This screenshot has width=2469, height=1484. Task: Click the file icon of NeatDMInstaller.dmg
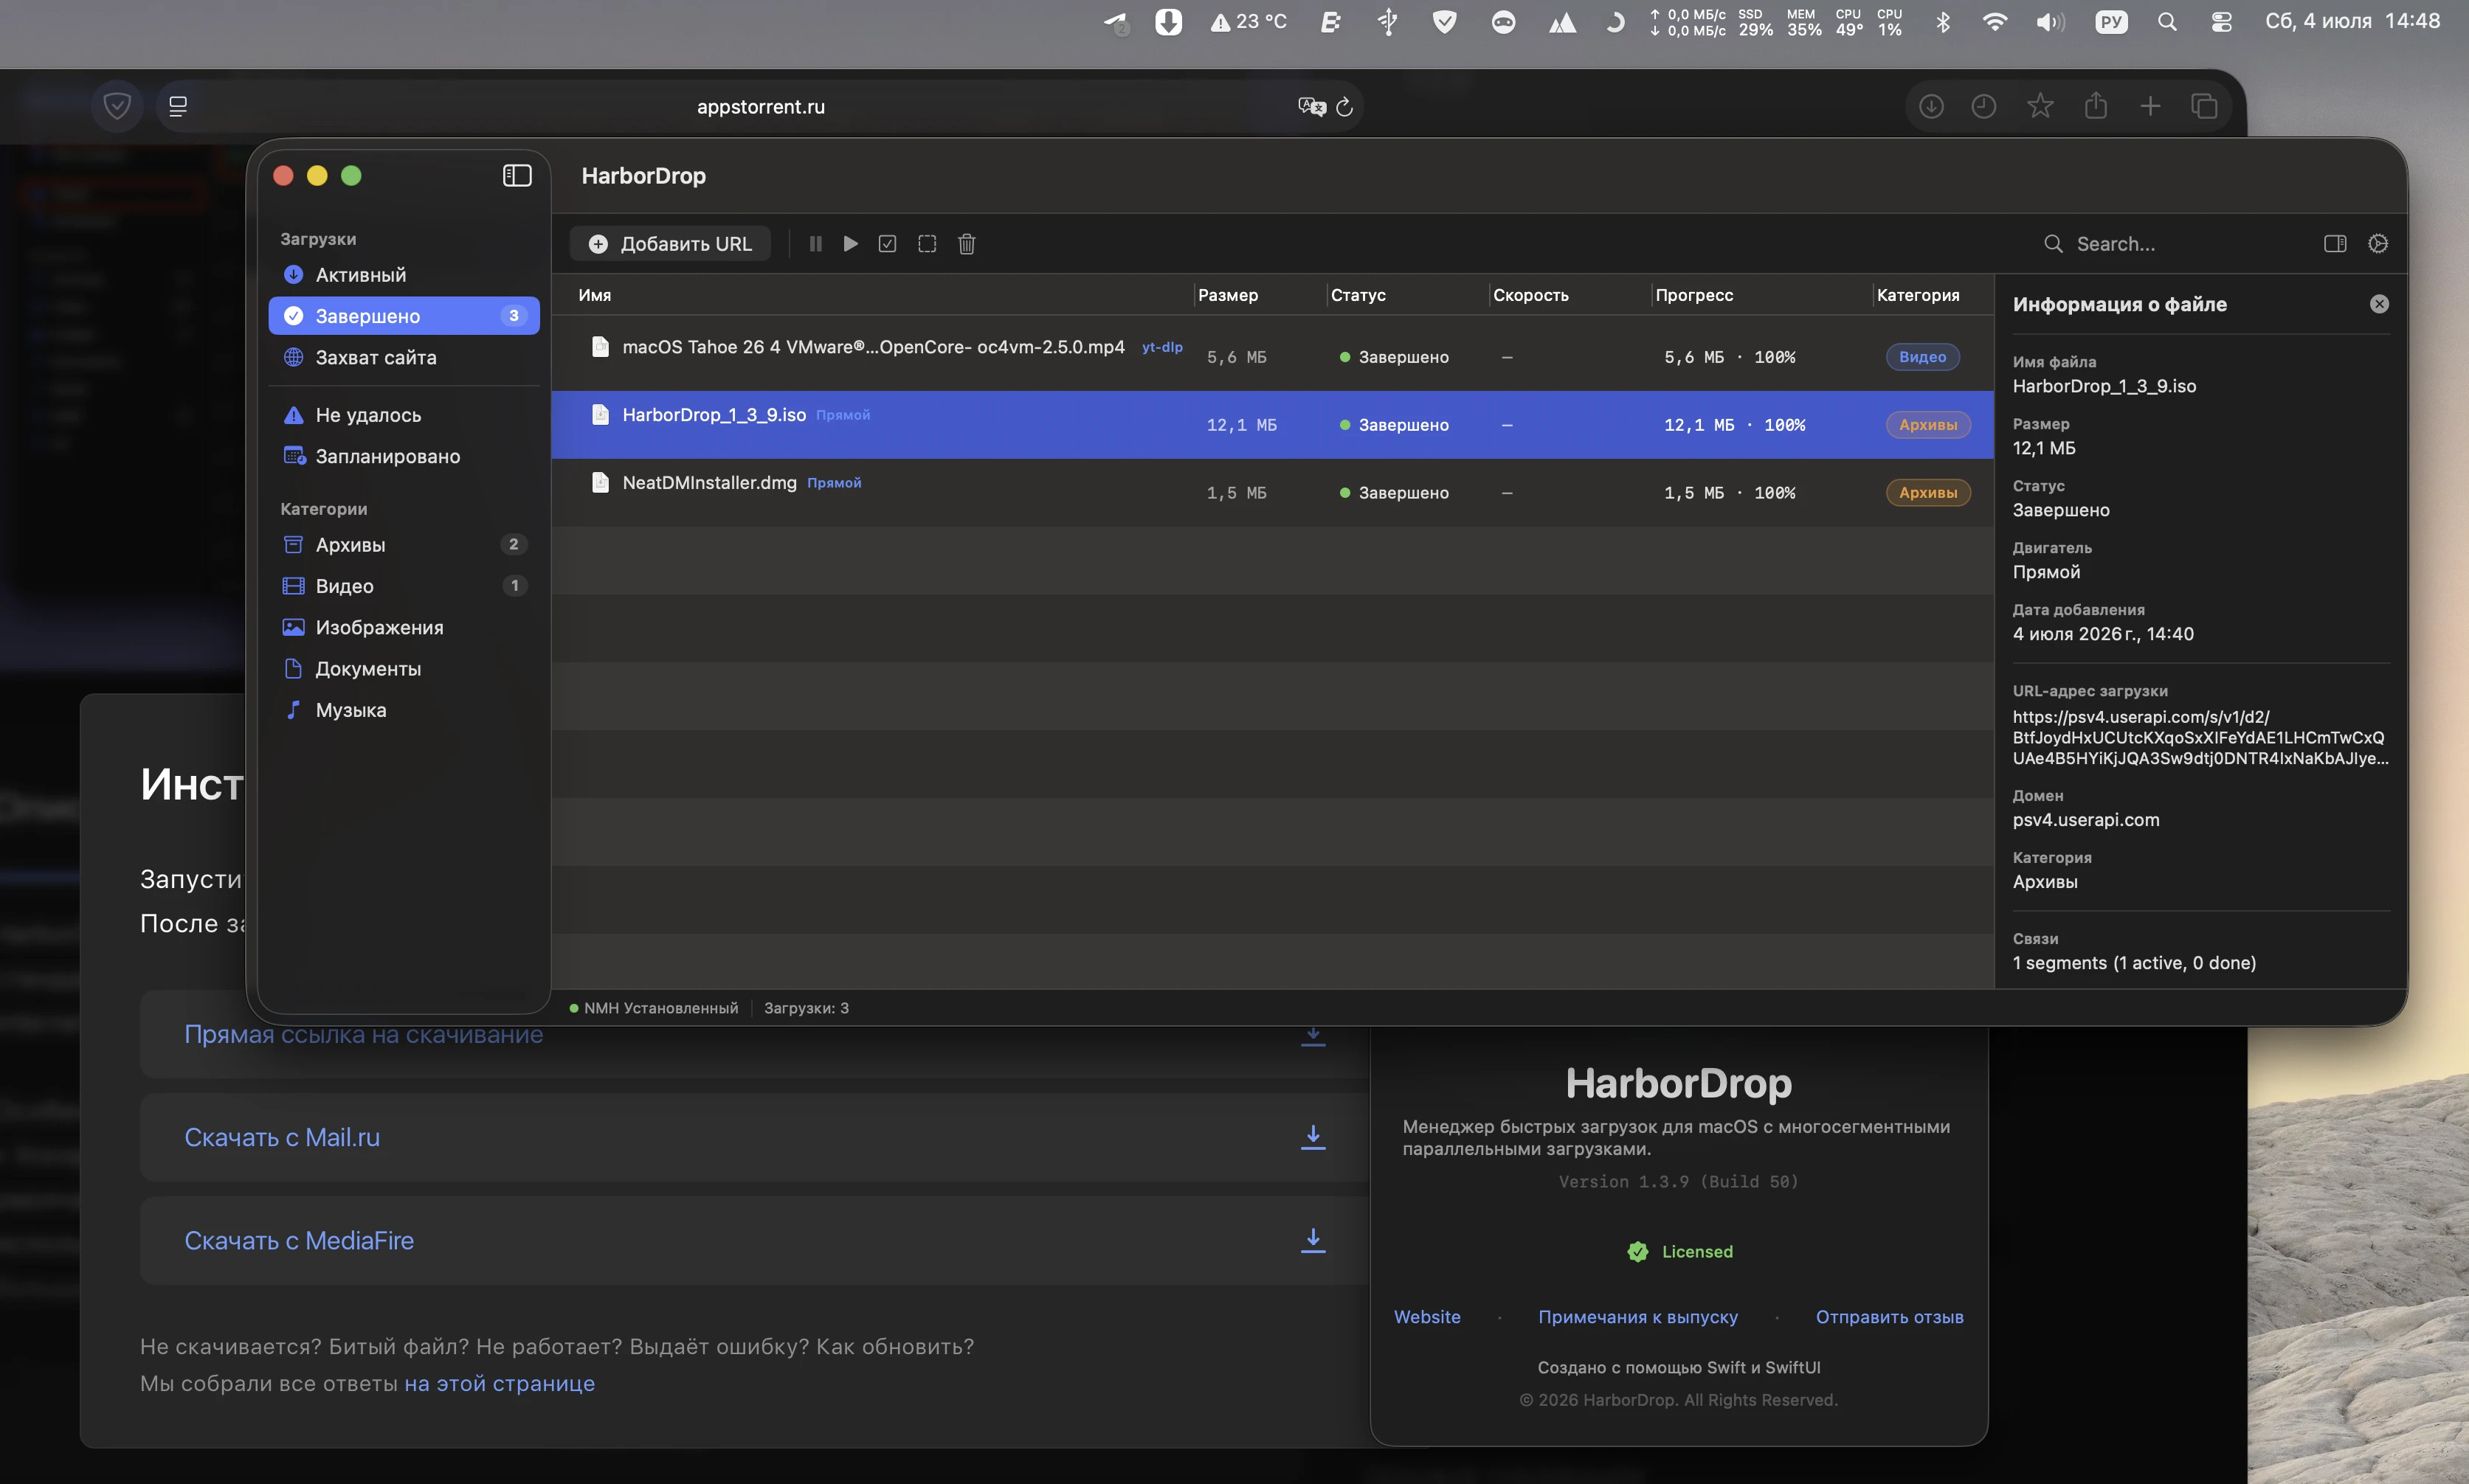(x=600, y=483)
